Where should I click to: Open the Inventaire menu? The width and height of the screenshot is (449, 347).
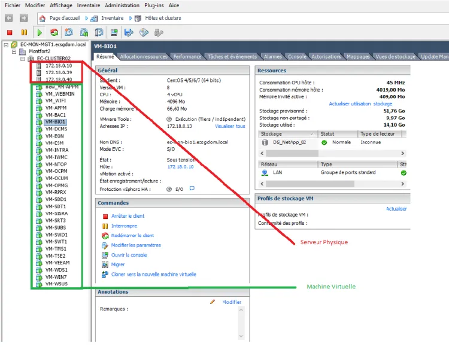[x=89, y=5]
